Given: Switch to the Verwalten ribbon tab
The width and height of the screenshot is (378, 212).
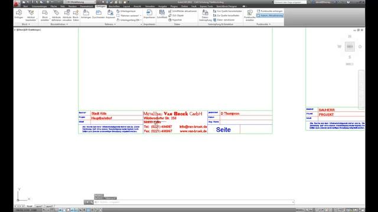Looking at the screenshot, I should pyautogui.click(x=150, y=6).
